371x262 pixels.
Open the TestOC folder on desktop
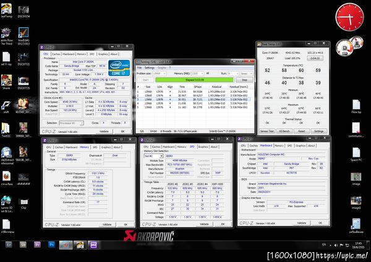6,130
